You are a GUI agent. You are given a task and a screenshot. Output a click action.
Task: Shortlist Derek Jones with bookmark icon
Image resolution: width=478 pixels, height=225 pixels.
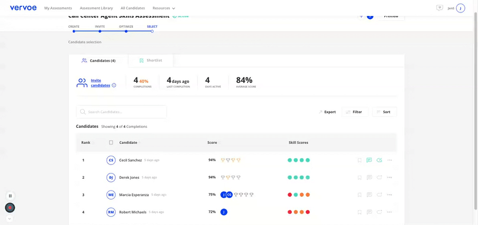coord(360,178)
